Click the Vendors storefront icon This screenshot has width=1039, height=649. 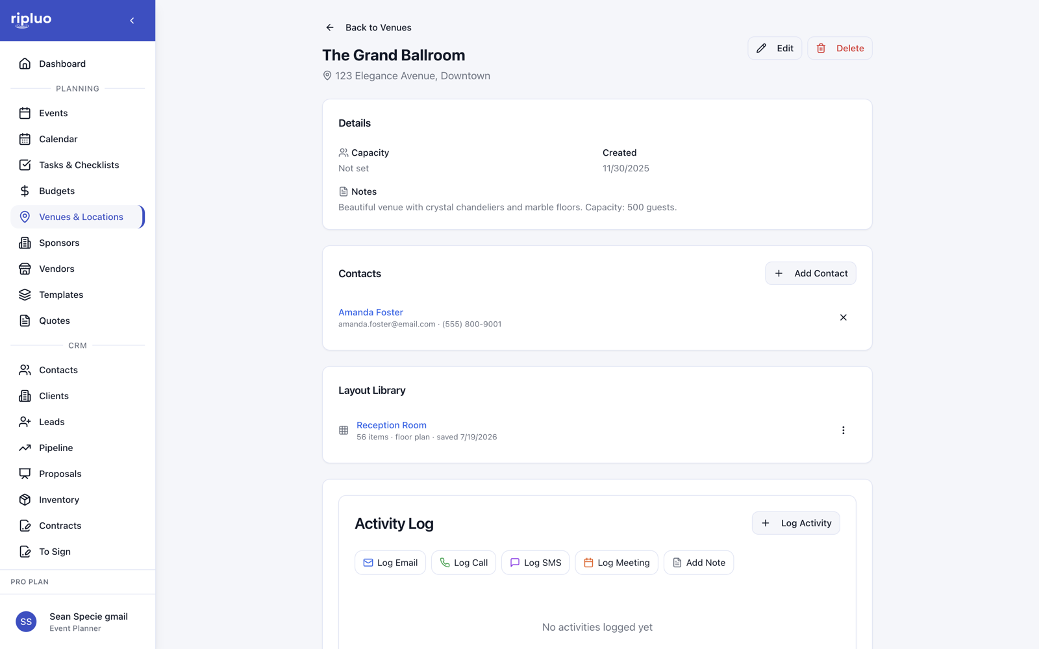25,269
